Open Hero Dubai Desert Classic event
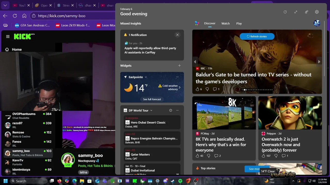 (x=152, y=122)
